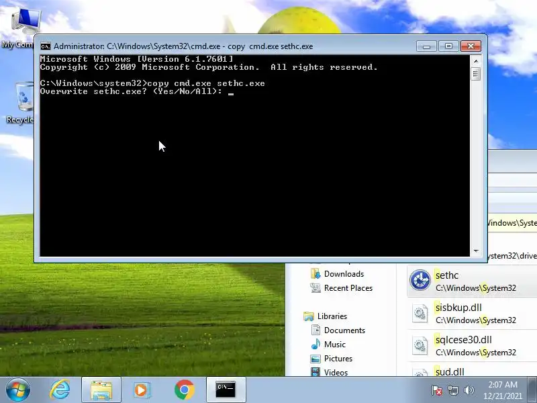This screenshot has height=403, width=537.
Task: Click the Documents library icon
Action: tap(315, 330)
